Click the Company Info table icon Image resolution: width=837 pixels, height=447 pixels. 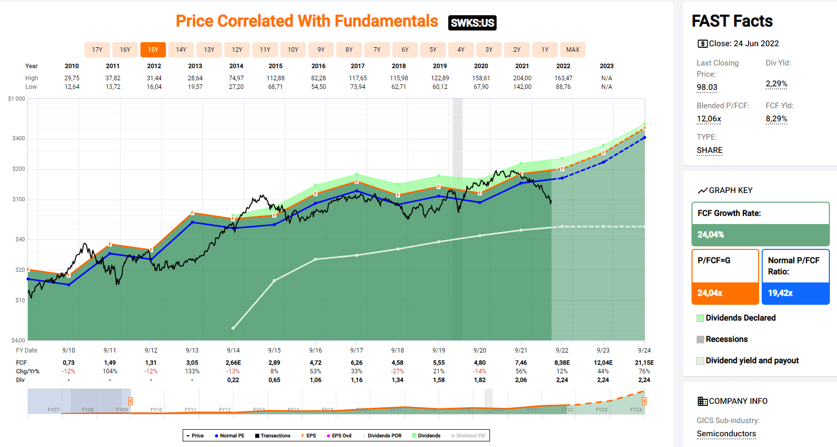pyautogui.click(x=702, y=401)
